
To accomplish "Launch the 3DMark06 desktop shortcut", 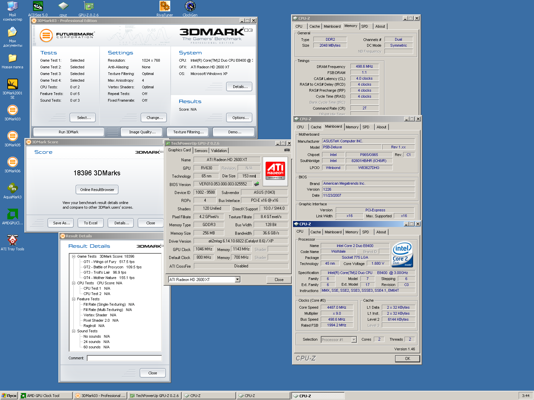I will point(12,165).
